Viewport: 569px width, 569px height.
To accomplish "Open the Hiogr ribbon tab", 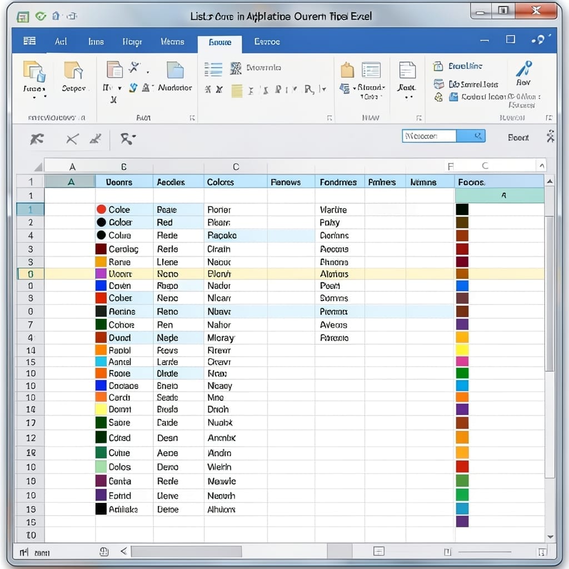I will (132, 42).
